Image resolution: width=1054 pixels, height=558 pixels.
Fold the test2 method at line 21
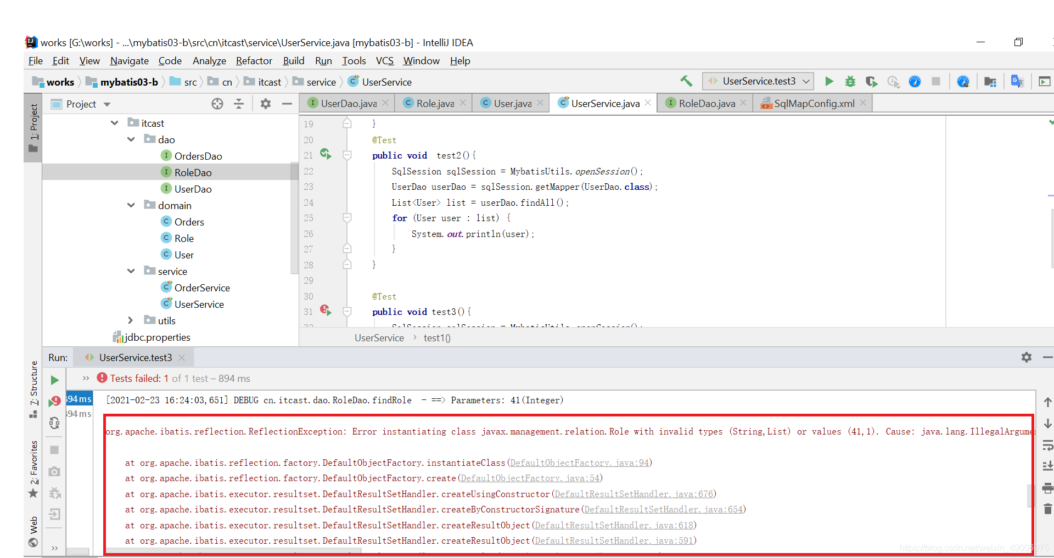tap(347, 155)
